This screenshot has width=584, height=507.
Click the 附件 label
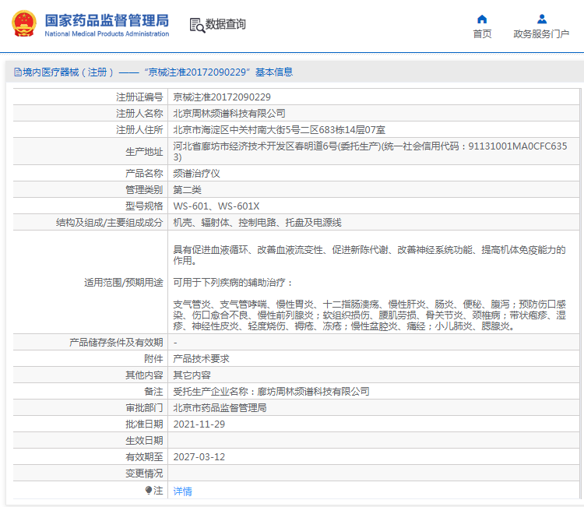coord(153,359)
